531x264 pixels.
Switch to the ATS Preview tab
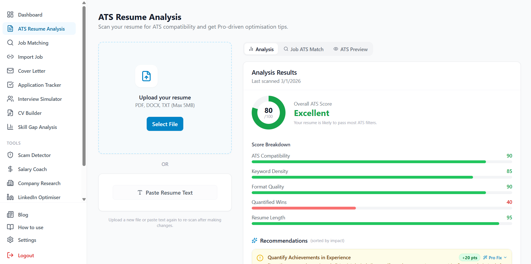point(351,49)
